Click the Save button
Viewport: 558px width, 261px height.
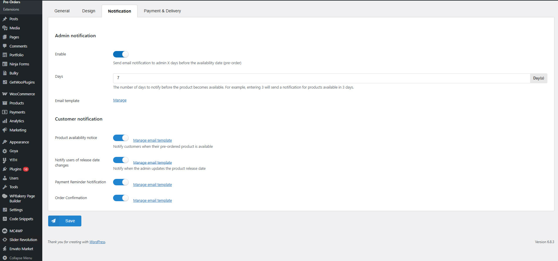click(65, 221)
